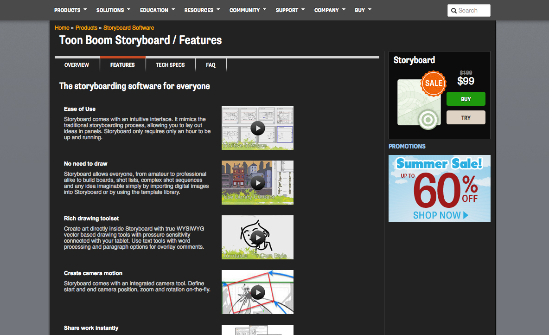The height and width of the screenshot is (335, 549).
Task: Click the $99 sale price
Action: coord(466,81)
